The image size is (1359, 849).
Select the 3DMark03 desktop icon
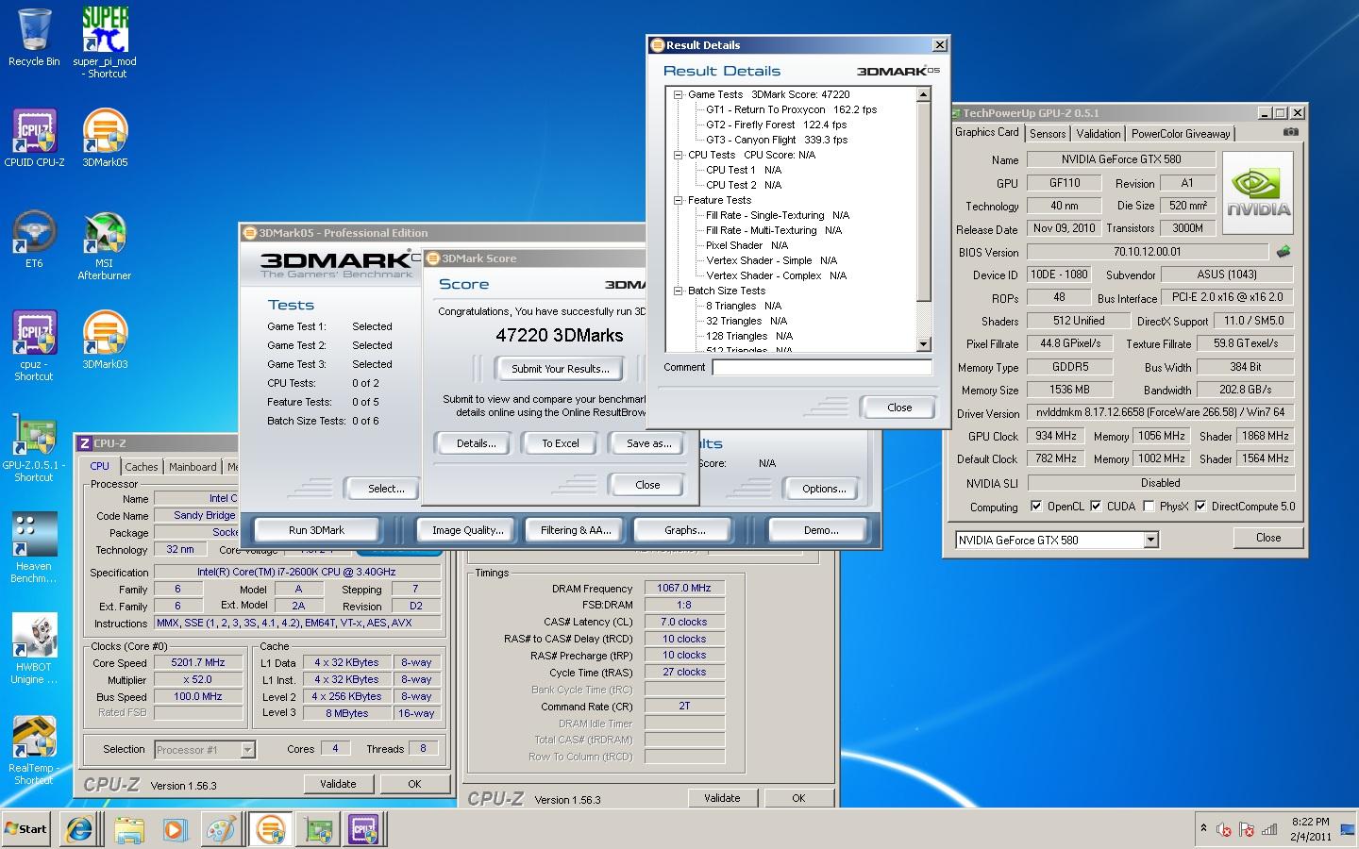tap(105, 340)
